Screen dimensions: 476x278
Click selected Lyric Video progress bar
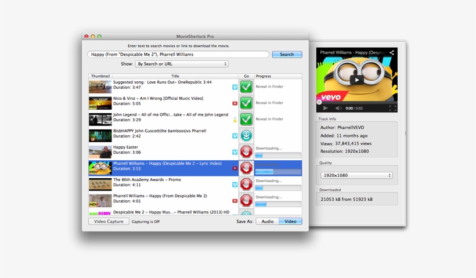click(278, 172)
